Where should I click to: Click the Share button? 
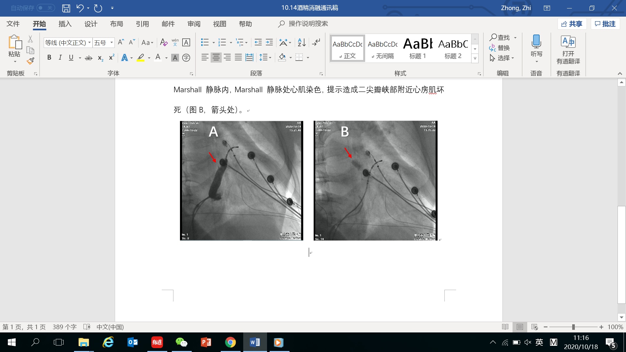(x=572, y=24)
